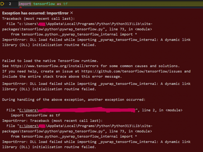The width and height of the screenshot is (203, 152).
Task: Click 'Failed to load the native TensorFlow runtime.' text
Action: 50,61
